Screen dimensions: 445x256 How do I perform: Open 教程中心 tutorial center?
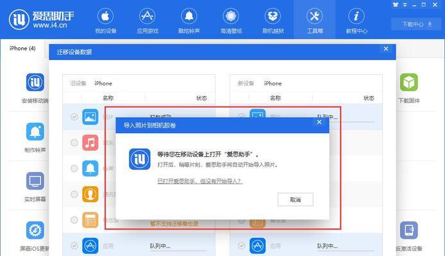pos(357,20)
